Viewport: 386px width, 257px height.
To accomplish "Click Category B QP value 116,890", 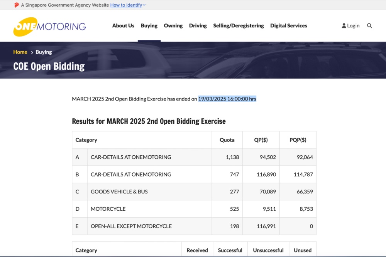I will coord(266,175).
